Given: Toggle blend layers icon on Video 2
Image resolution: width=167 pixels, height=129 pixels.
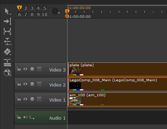Looking at the screenshot, I should pyautogui.click(x=32, y=84).
